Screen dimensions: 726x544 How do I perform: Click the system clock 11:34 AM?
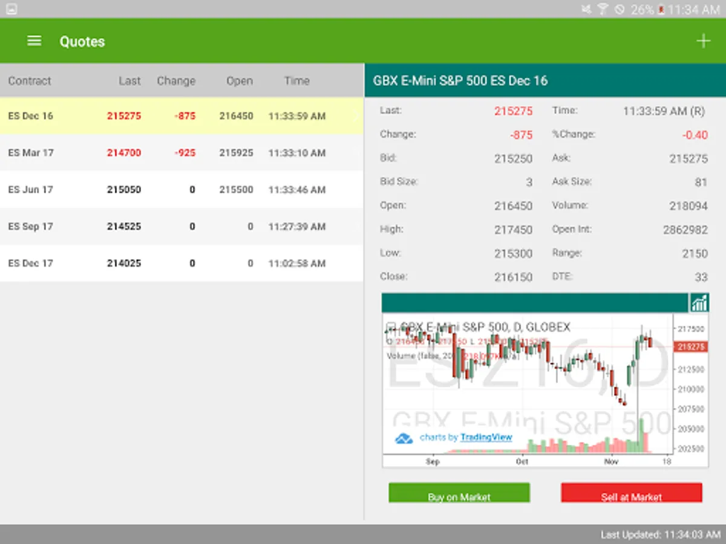694,9
